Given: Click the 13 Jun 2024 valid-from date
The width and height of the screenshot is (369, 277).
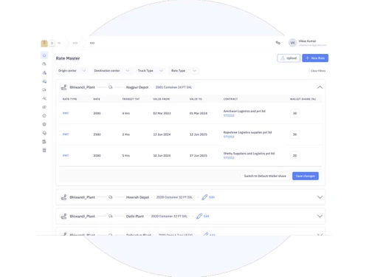Looking at the screenshot, I should [x=162, y=134].
